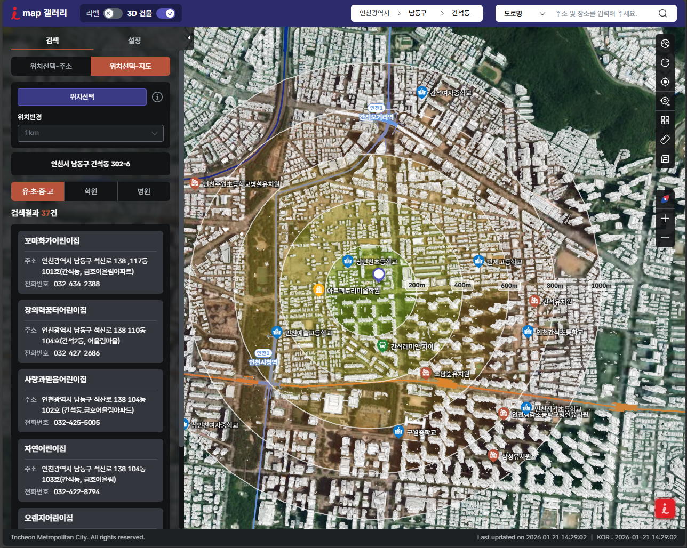Switch to the 설정 tab

tap(134, 41)
